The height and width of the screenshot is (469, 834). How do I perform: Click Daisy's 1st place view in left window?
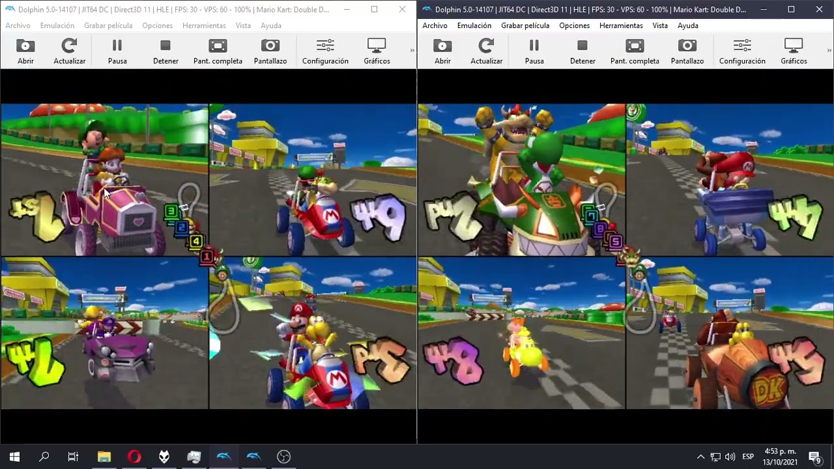(104, 179)
